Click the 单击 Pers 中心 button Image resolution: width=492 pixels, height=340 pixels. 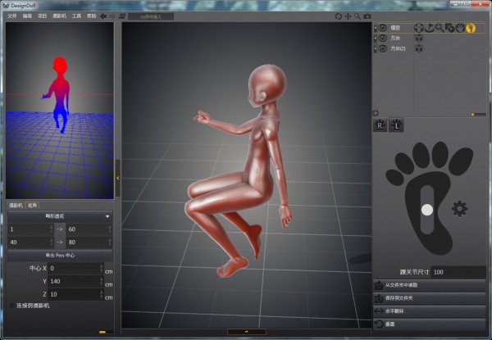point(60,255)
